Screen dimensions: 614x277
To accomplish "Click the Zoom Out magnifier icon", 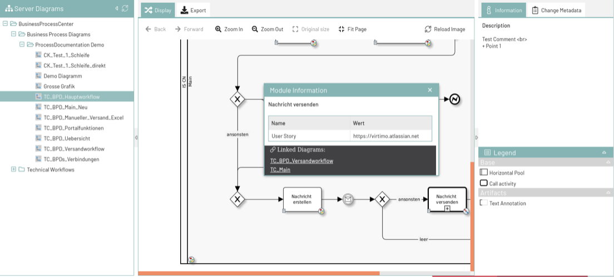I will point(255,29).
